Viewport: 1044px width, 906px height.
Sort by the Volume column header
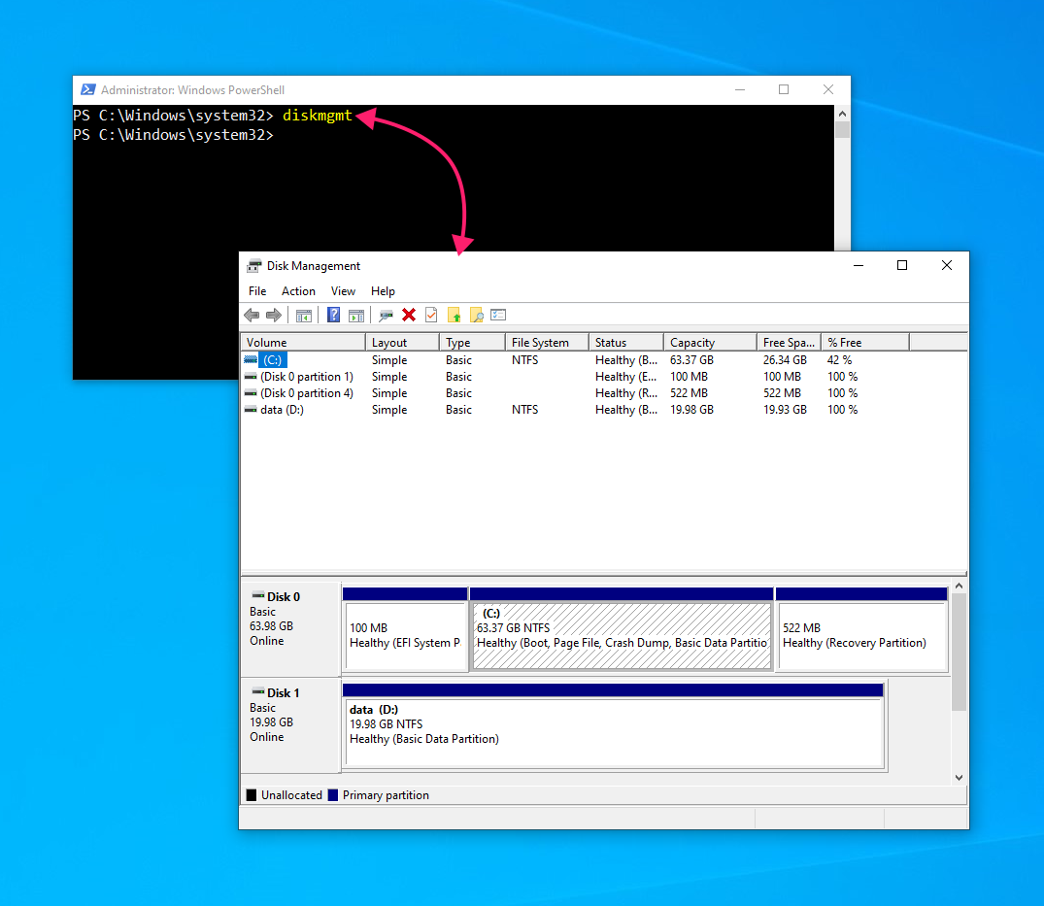coord(303,342)
